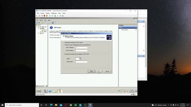Open File menu in Virtual Machine Connection
The image size is (191, 107).
click(38, 13)
